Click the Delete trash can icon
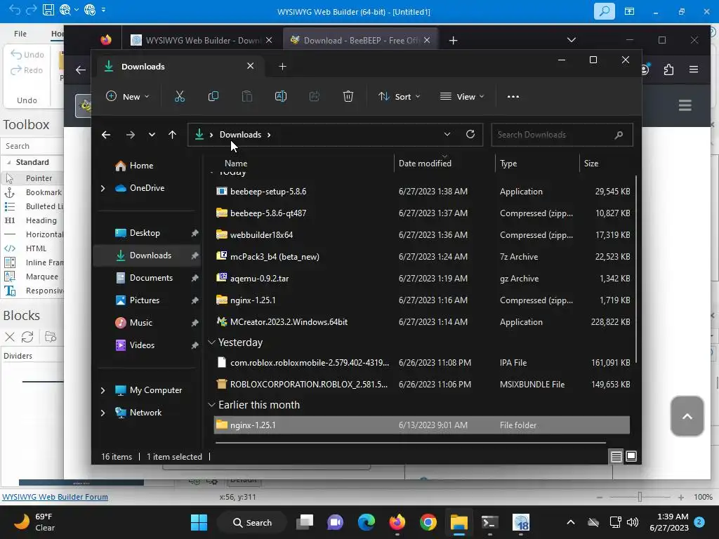The width and height of the screenshot is (719, 539). [x=348, y=97]
